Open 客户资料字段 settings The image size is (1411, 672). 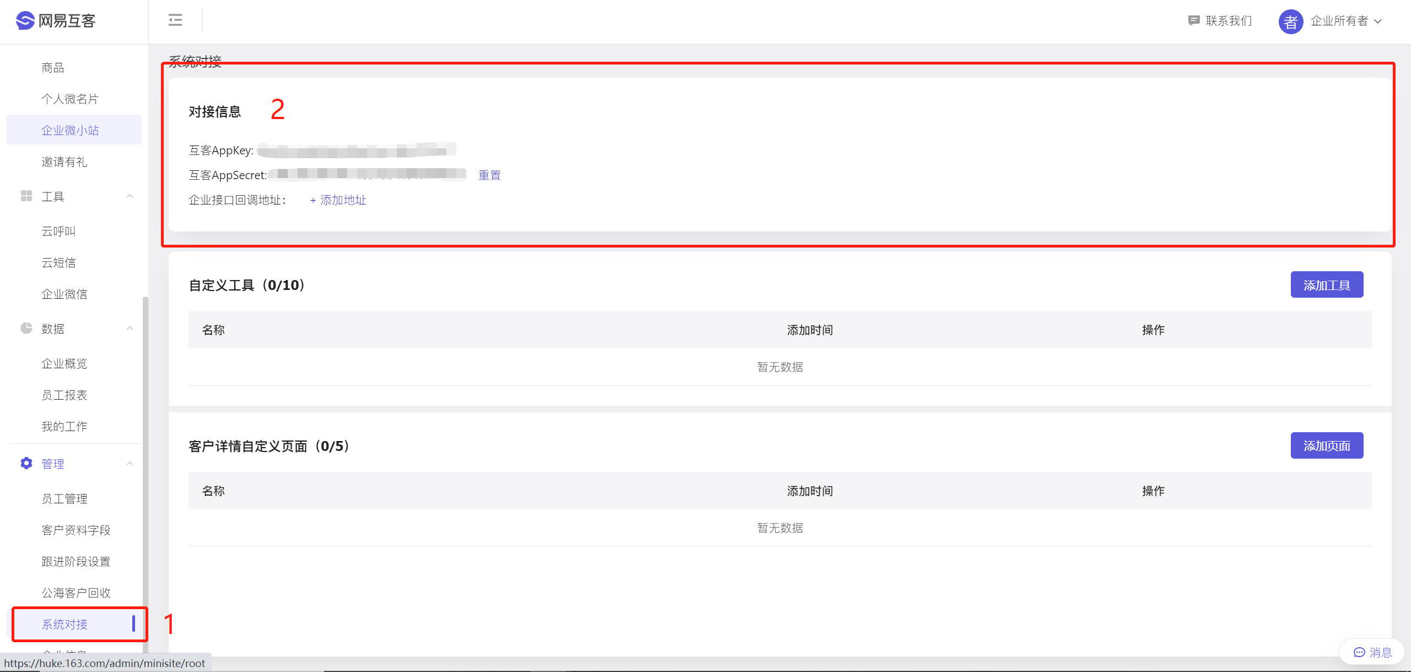(76, 530)
